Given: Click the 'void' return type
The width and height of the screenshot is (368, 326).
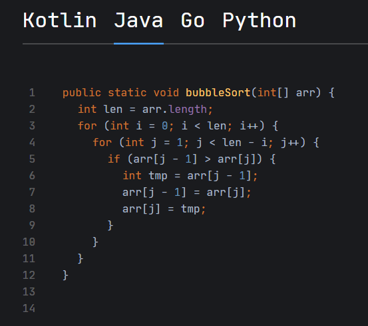Looking at the screenshot, I should (166, 93).
